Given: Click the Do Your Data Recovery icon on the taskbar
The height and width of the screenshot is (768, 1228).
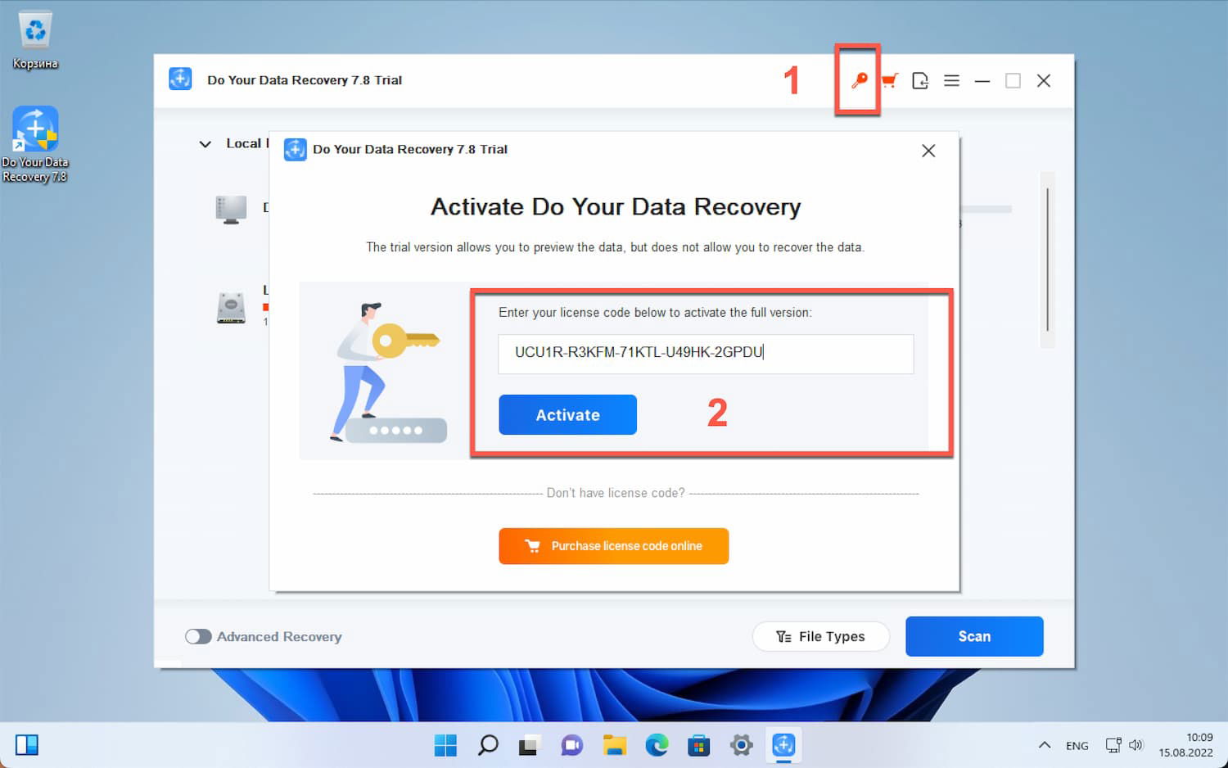Looking at the screenshot, I should coord(783,745).
